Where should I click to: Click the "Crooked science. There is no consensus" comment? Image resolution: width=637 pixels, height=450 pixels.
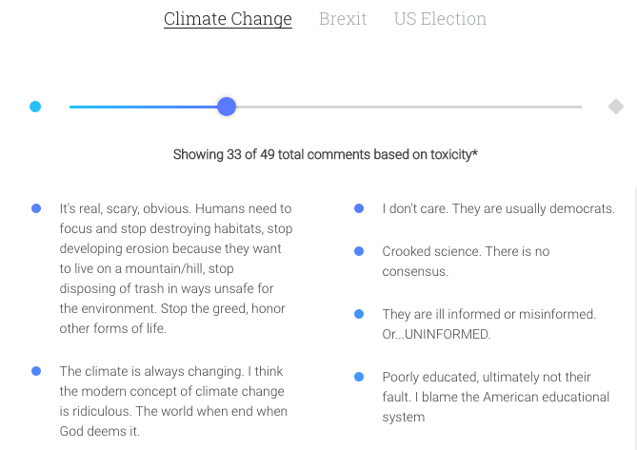pos(466,262)
